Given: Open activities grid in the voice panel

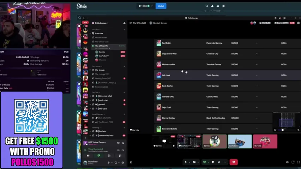Looking at the screenshot, I should click(109, 156).
